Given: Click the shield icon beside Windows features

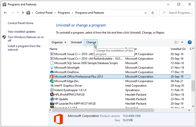Looking at the screenshot, I should click(x=4, y=37).
